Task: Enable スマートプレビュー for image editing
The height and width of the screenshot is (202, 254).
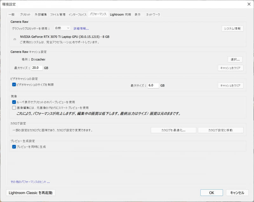Action: (14, 108)
